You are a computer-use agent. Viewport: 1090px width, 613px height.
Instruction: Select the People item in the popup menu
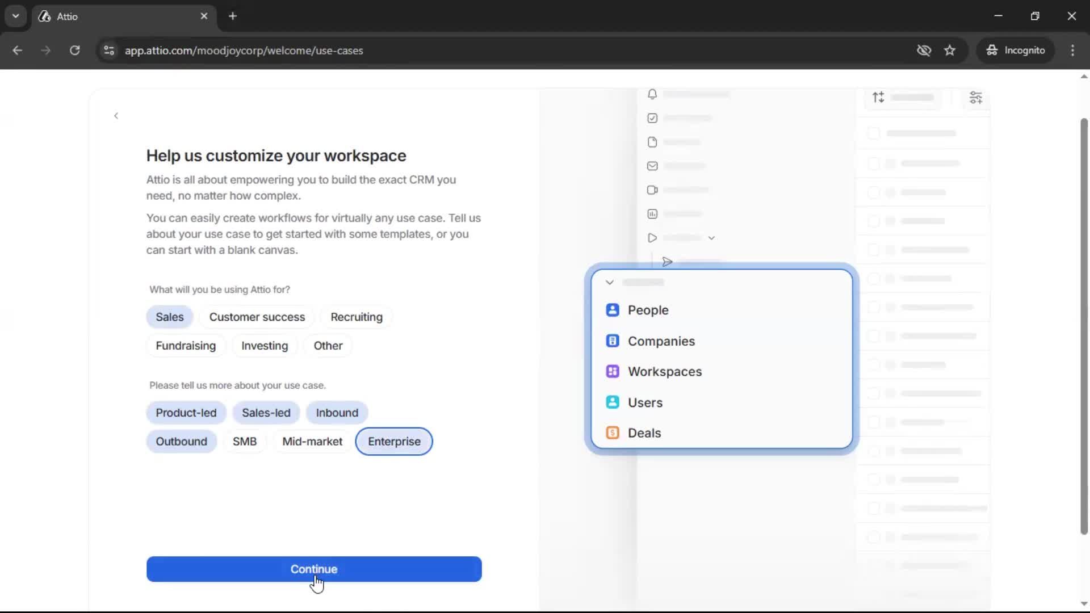(648, 310)
